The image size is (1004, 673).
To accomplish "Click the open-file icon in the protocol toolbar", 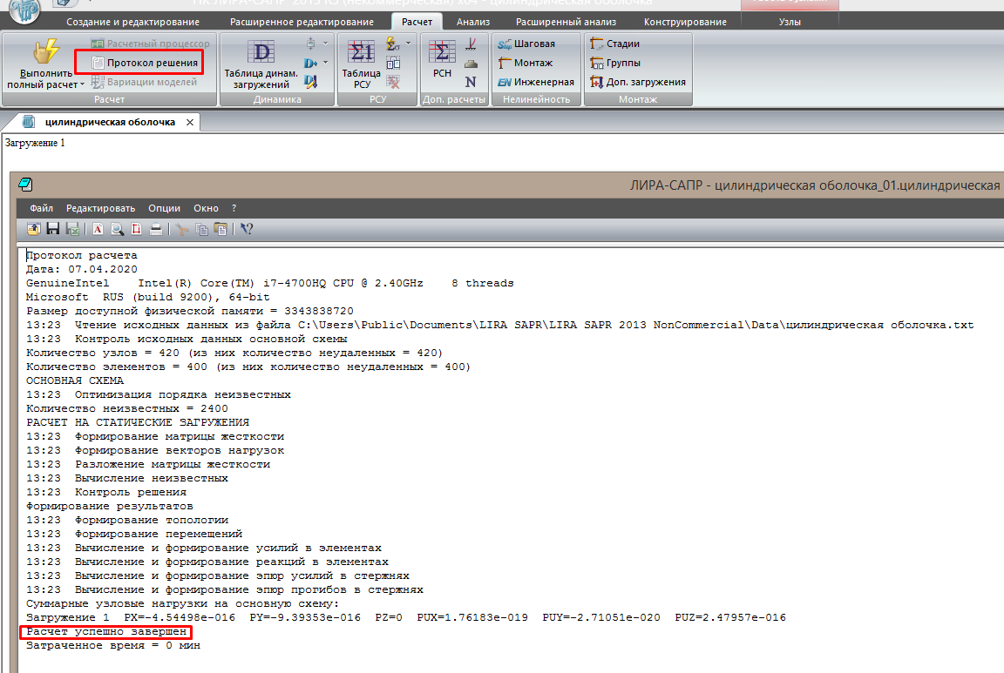I will [33, 229].
